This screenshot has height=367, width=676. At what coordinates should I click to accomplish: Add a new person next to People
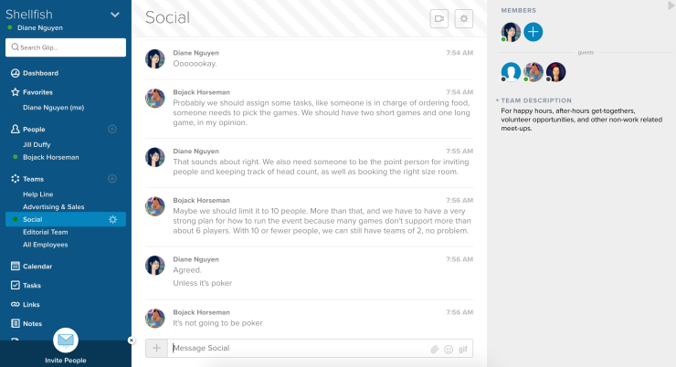[112, 129]
